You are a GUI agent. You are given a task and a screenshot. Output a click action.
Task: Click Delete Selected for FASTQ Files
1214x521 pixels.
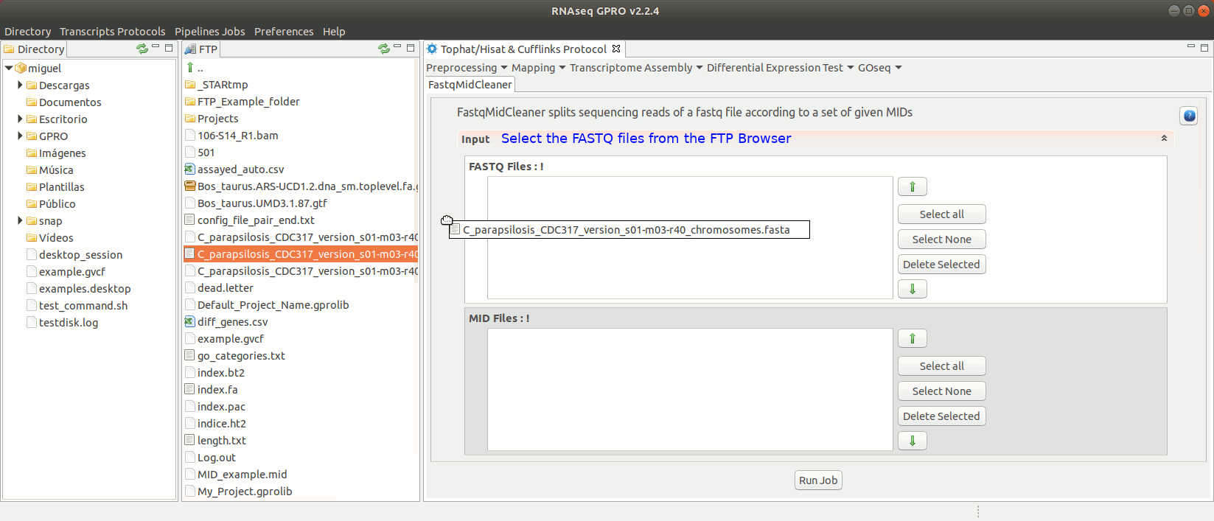(941, 265)
